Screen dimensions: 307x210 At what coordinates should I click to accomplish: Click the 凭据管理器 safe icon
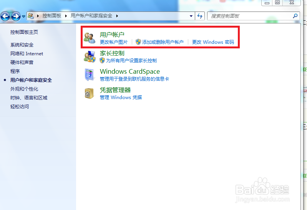[x=89, y=93]
